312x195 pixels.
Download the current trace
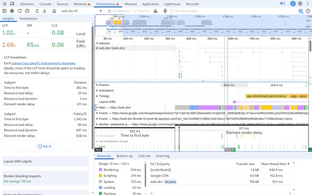tap(44, 11)
